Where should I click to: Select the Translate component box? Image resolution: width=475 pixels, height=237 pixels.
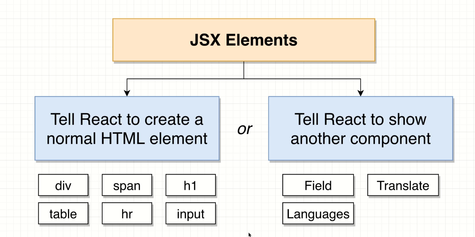click(x=403, y=185)
